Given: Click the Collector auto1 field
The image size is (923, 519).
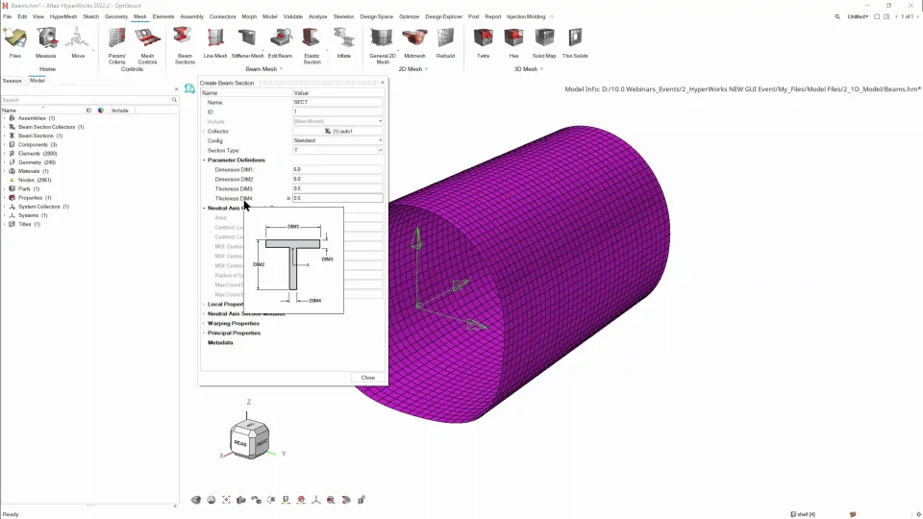Looking at the screenshot, I should (337, 132).
